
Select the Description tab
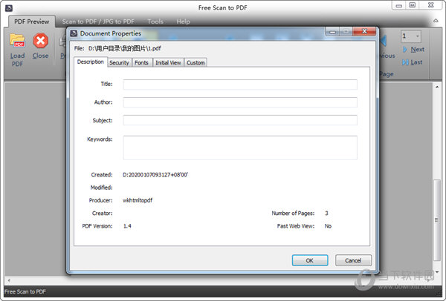[x=91, y=62]
